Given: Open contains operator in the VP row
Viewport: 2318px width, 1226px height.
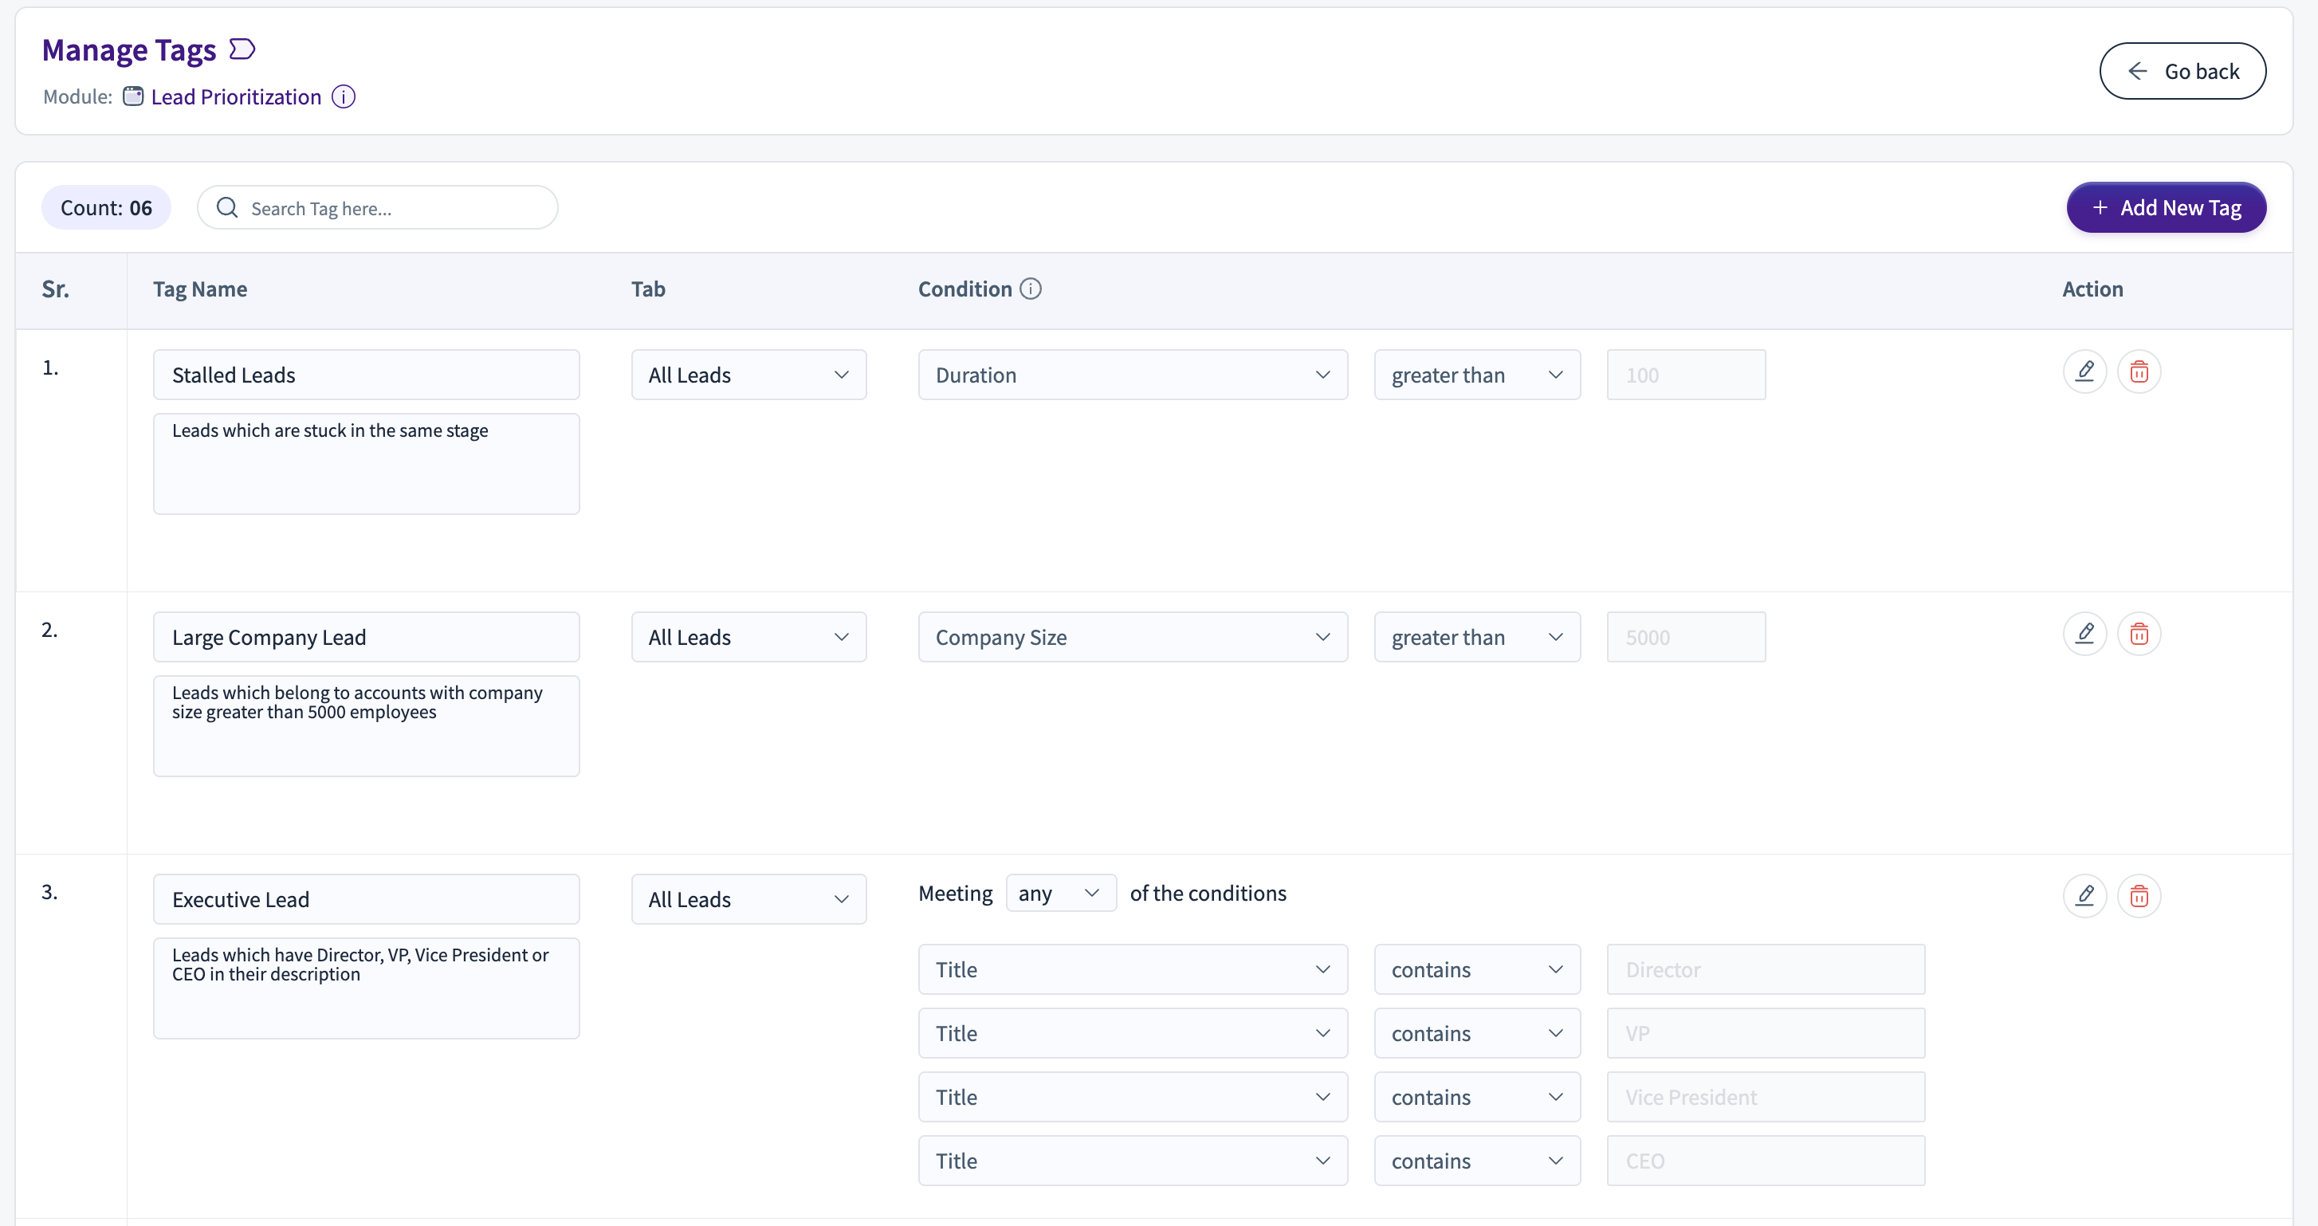Looking at the screenshot, I should [x=1478, y=1033].
